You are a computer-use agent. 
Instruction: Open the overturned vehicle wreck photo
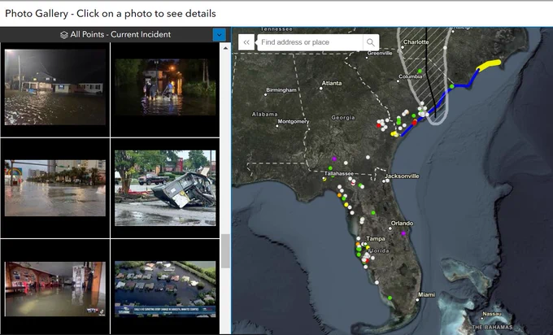coord(165,188)
